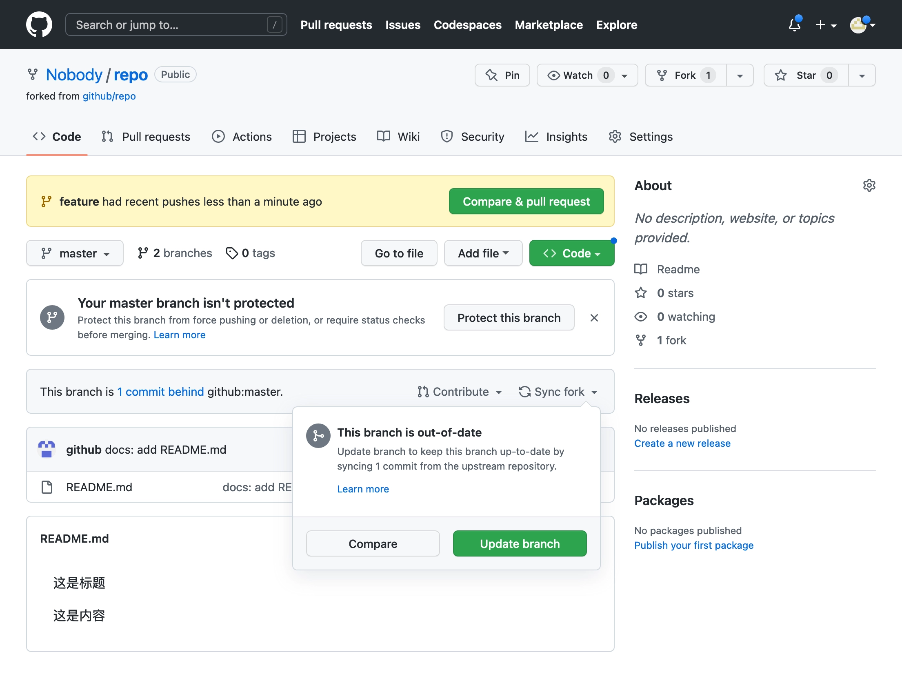Viewport: 902px width, 674px height.
Task: Click Create a new release
Action: pyautogui.click(x=682, y=443)
